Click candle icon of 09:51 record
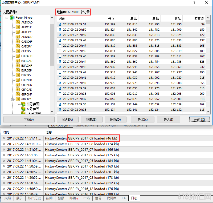 60,24
